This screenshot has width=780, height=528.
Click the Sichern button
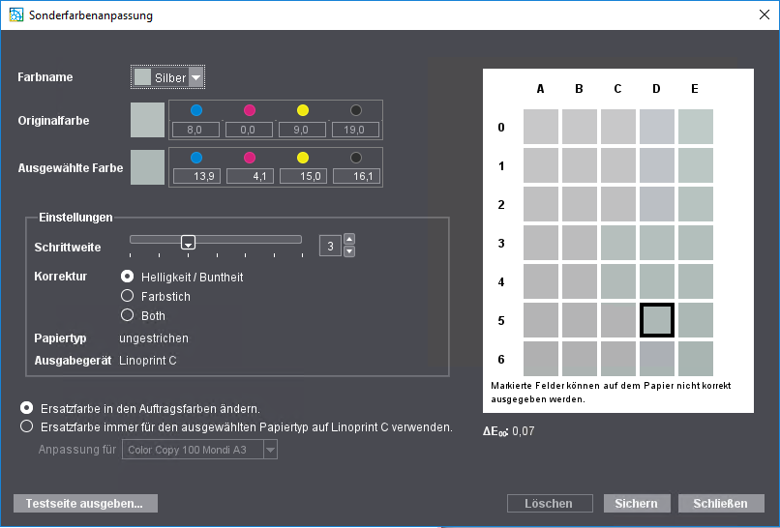tap(637, 503)
